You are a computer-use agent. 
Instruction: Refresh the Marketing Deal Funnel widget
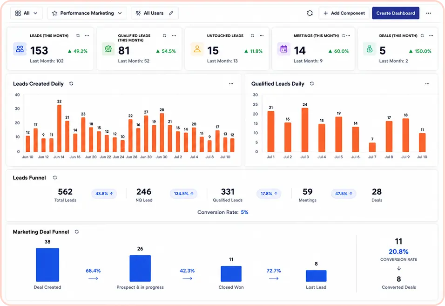click(x=77, y=231)
